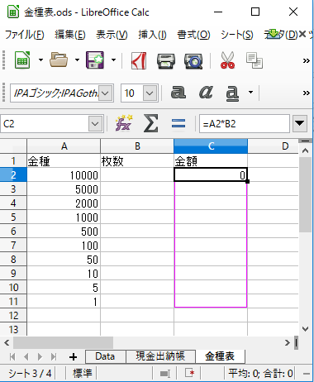Image resolution: width=314 pixels, height=382 pixels.
Task: Open the New document dropdown arrow
Action: (x=40, y=60)
